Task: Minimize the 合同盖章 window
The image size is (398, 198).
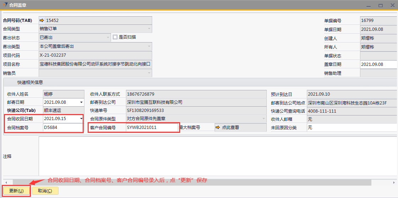Action: [x=369, y=5]
